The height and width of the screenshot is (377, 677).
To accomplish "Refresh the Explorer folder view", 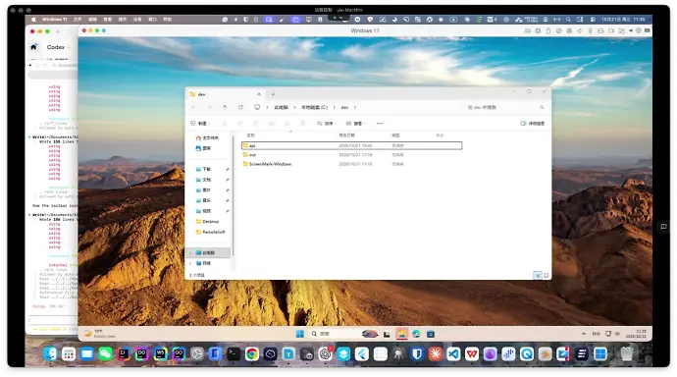I will point(240,107).
